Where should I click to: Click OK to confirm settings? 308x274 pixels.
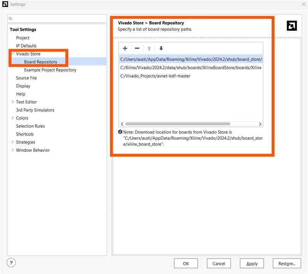coord(186,263)
